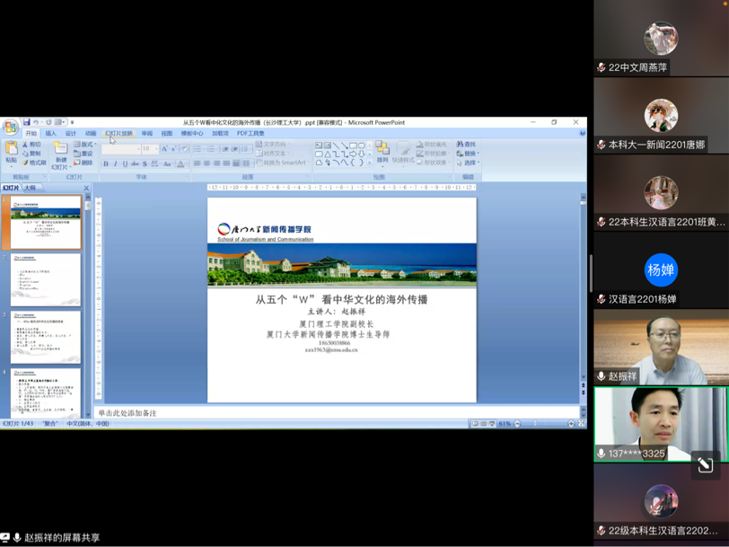Open the Slide Show (幻灯片放映) ribbon tab

click(119, 134)
